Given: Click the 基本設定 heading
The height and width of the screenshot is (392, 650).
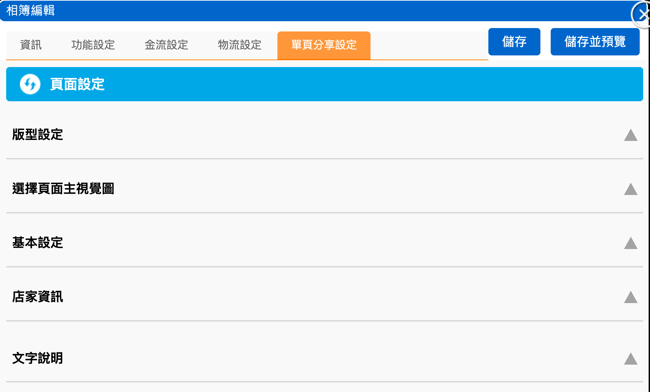Looking at the screenshot, I should click(x=38, y=243).
